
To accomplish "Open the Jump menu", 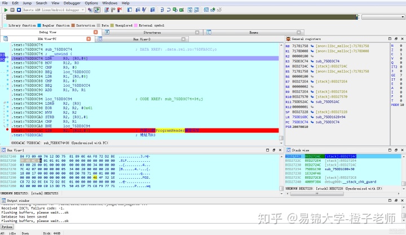I will 27,3.
